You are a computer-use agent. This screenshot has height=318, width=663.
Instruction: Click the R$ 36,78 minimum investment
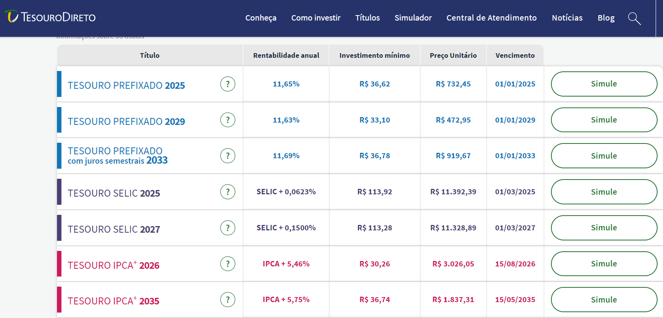click(375, 156)
